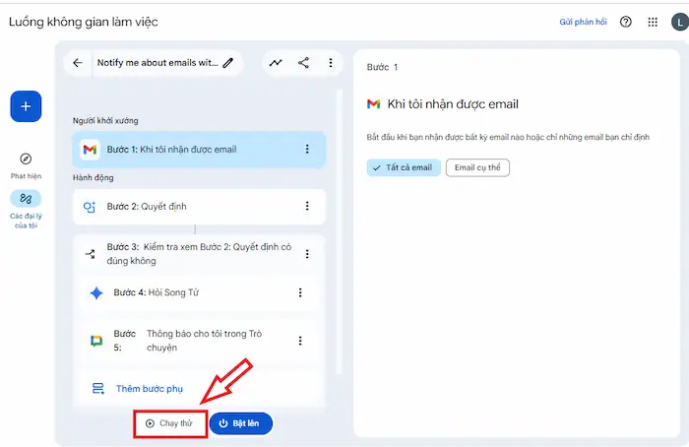
Task: Click Hành động section label
Action: pyautogui.click(x=94, y=177)
